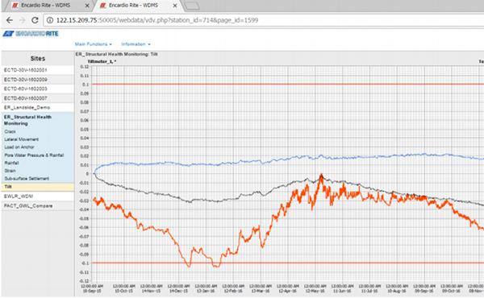Open Pore Water Pressure & Rainfall page

coord(34,155)
